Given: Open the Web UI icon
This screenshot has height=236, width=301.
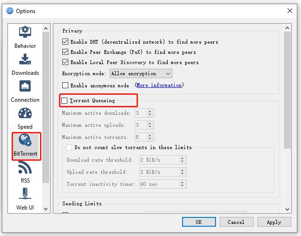Looking at the screenshot, I should tap(25, 194).
